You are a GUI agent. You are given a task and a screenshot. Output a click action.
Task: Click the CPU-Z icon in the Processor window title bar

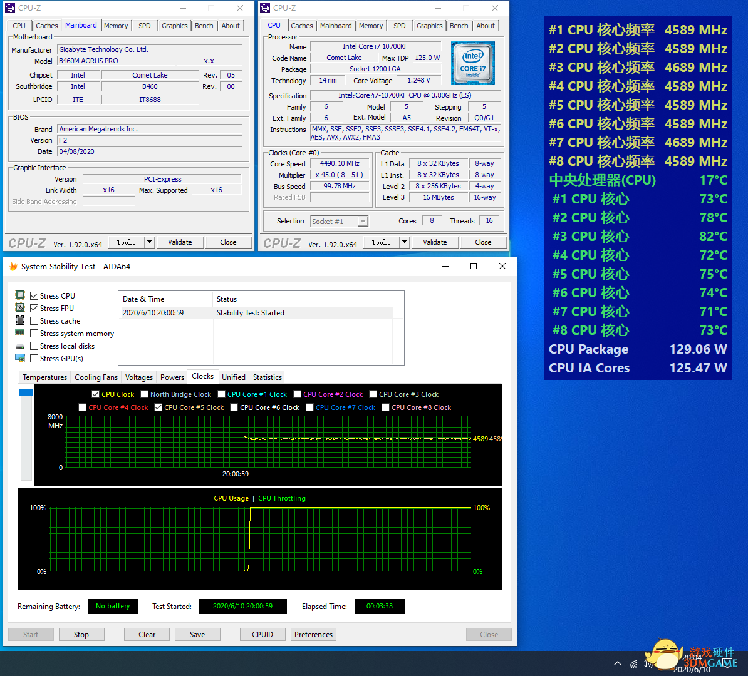point(265,8)
